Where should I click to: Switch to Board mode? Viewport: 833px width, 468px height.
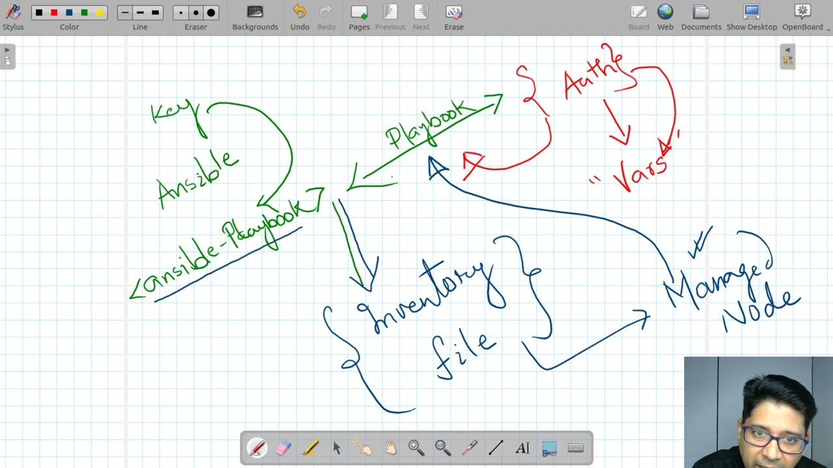(x=638, y=18)
